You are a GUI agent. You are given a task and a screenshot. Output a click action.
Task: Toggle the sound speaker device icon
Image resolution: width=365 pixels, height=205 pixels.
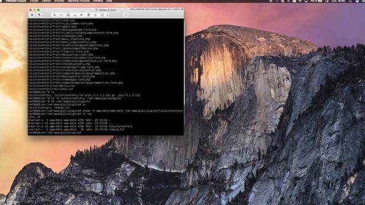(x=82, y=15)
